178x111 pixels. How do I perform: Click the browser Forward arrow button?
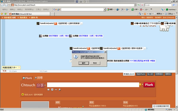click(6, 5)
